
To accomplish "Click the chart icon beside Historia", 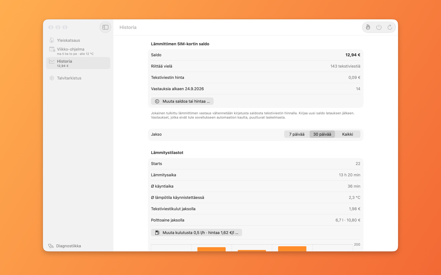I will pyautogui.click(x=52, y=61).
